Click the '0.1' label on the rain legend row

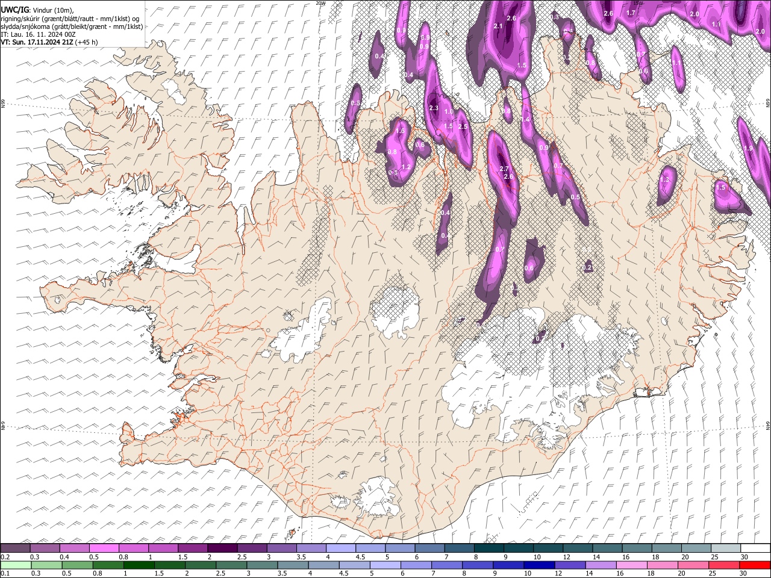click(x=5, y=573)
